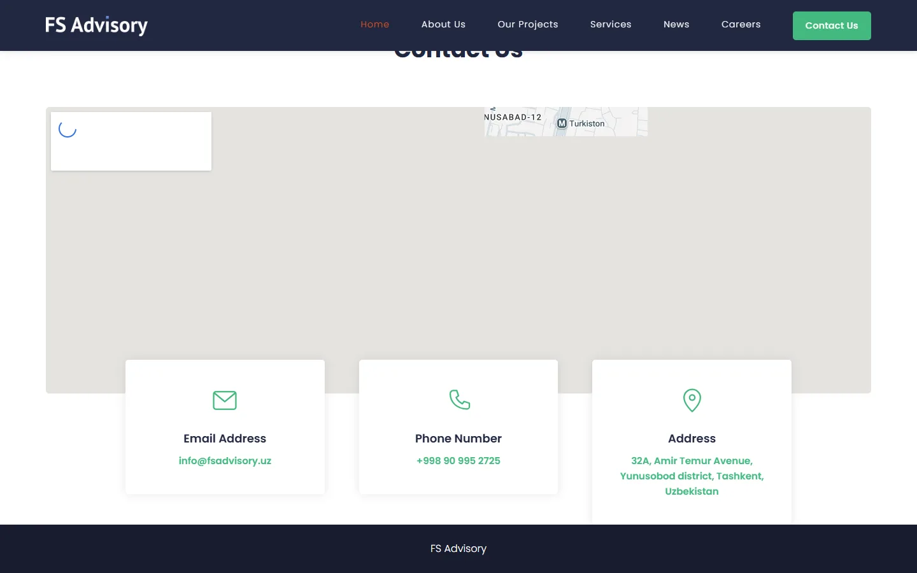Click the Email Address heading
This screenshot has height=573, width=917.
[x=225, y=438]
